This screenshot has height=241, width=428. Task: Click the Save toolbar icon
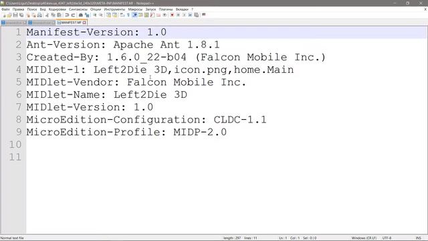pyautogui.click(x=15, y=15)
